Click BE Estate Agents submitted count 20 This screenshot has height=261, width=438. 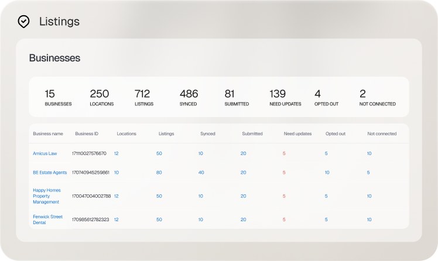(x=244, y=173)
